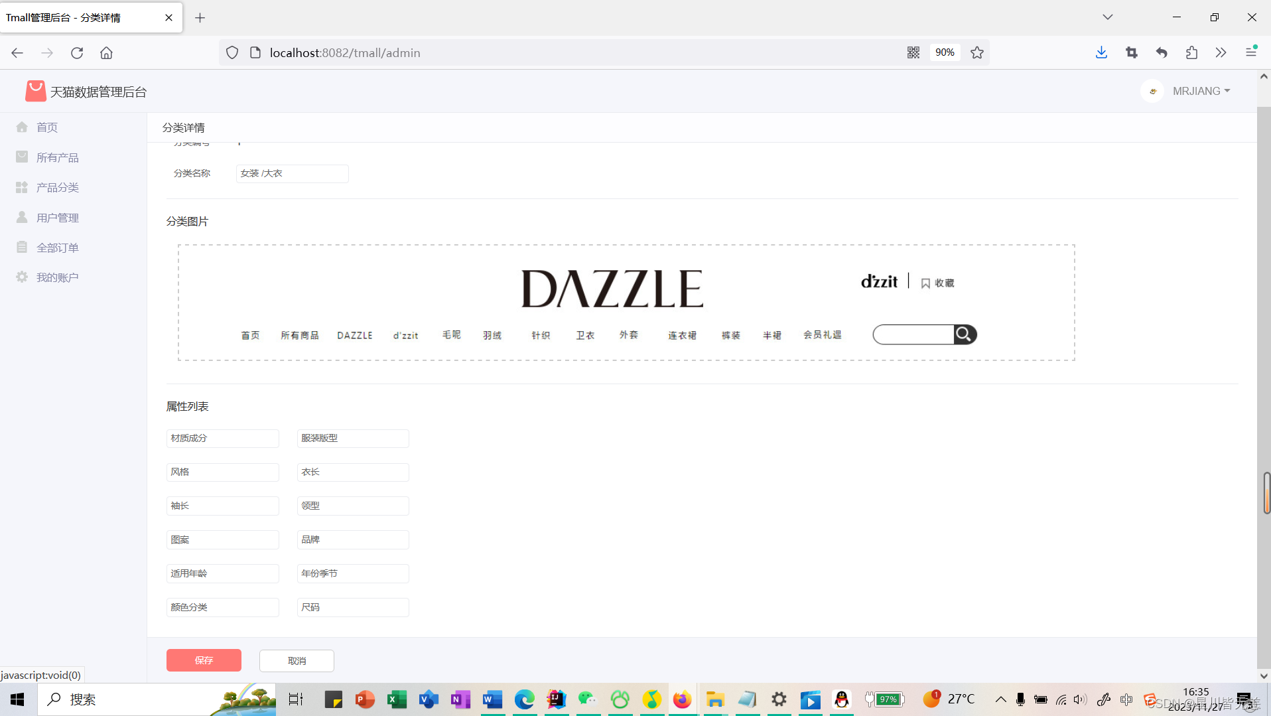Show more tools chevron overflow

coord(1221,52)
